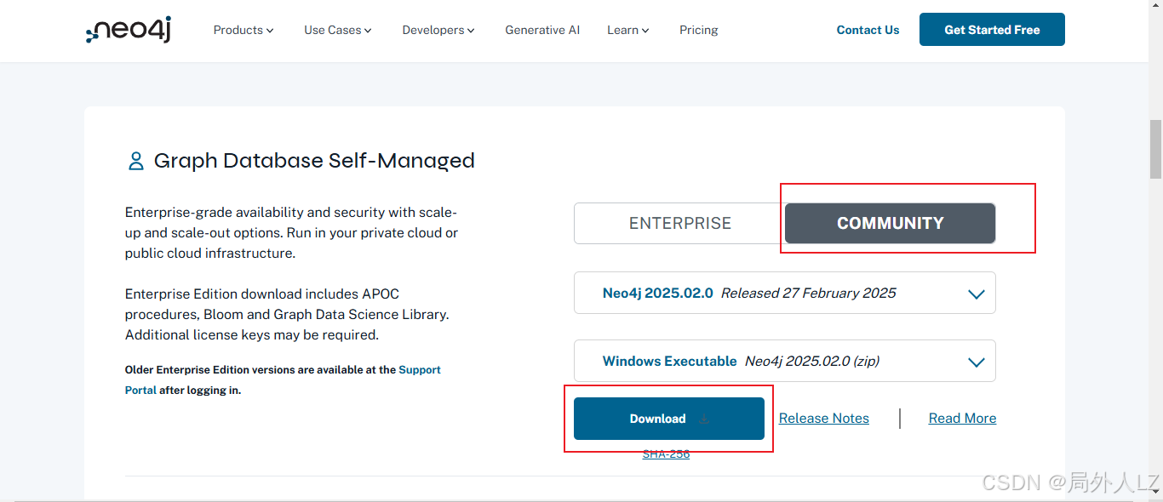This screenshot has width=1163, height=502.
Task: Expand the Developers menu
Action: [438, 30]
